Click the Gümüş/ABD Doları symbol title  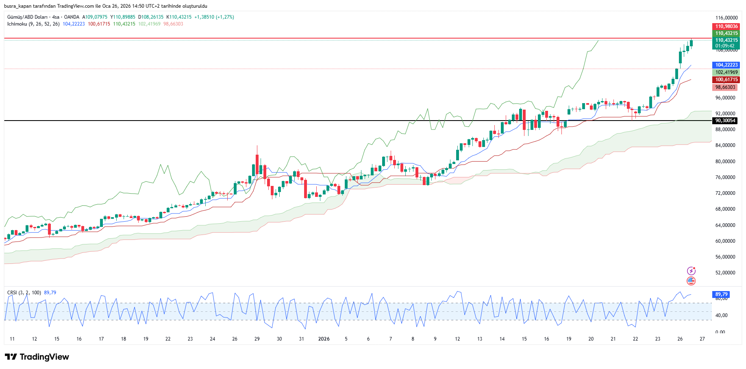coord(27,17)
